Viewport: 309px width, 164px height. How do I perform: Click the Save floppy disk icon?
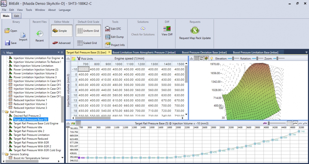(x=8, y=43)
